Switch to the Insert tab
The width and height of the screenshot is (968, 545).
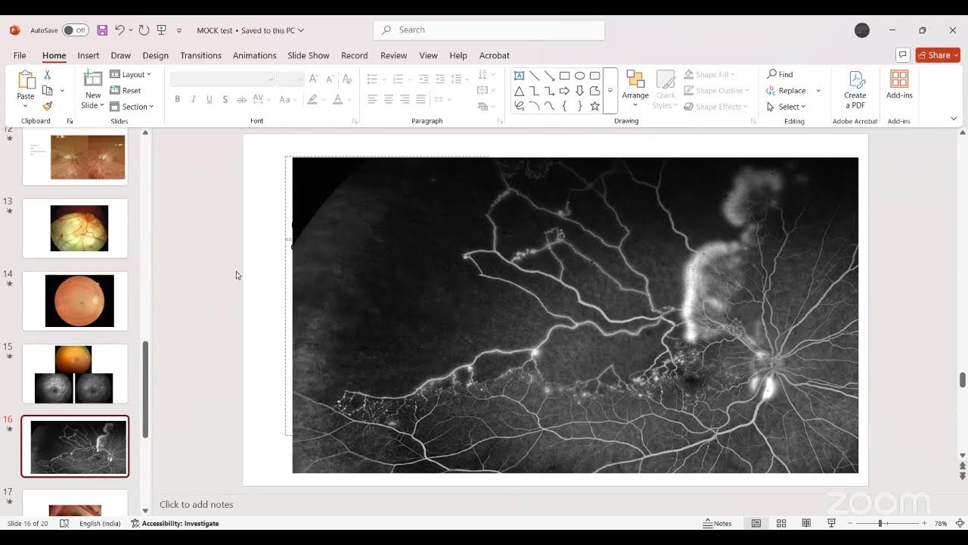pos(88,55)
